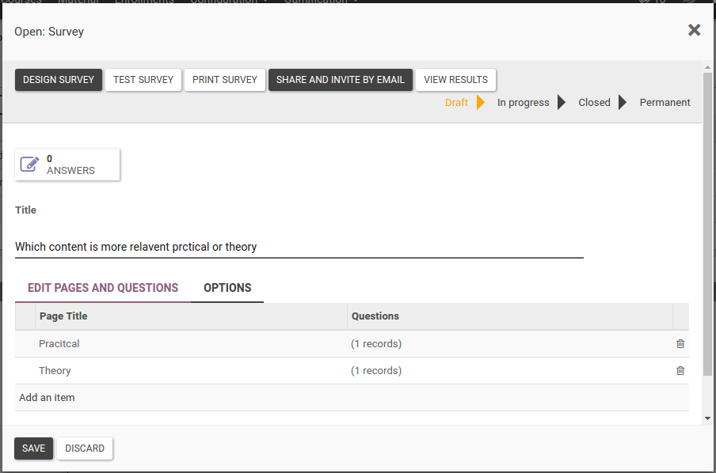Edit the survey Title field
The image size is (716, 473).
299,247
